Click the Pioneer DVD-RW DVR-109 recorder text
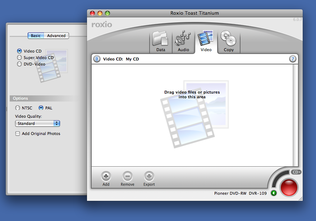316x221 pixels. point(240,193)
